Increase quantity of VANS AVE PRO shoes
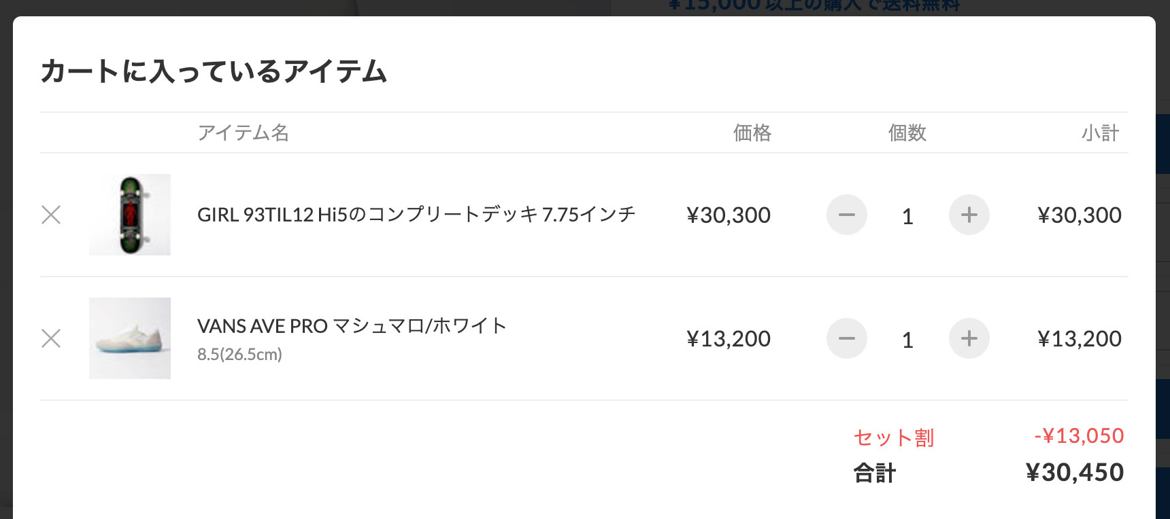1170x519 pixels. coord(969,338)
